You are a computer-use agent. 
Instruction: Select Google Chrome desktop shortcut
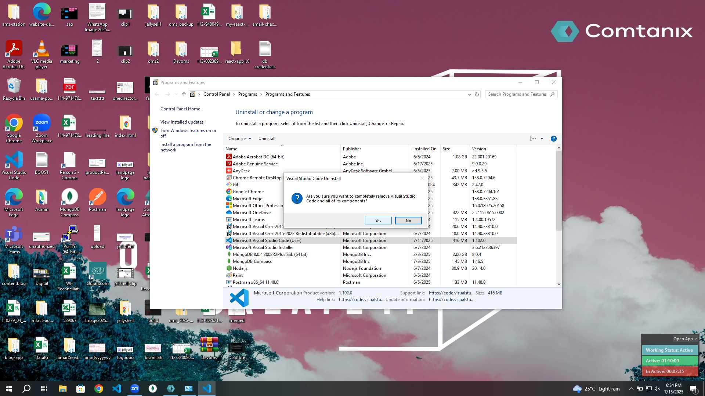click(x=14, y=129)
